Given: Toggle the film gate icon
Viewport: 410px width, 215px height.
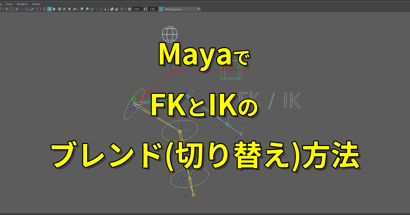Looking at the screenshot, I should 12,9.
